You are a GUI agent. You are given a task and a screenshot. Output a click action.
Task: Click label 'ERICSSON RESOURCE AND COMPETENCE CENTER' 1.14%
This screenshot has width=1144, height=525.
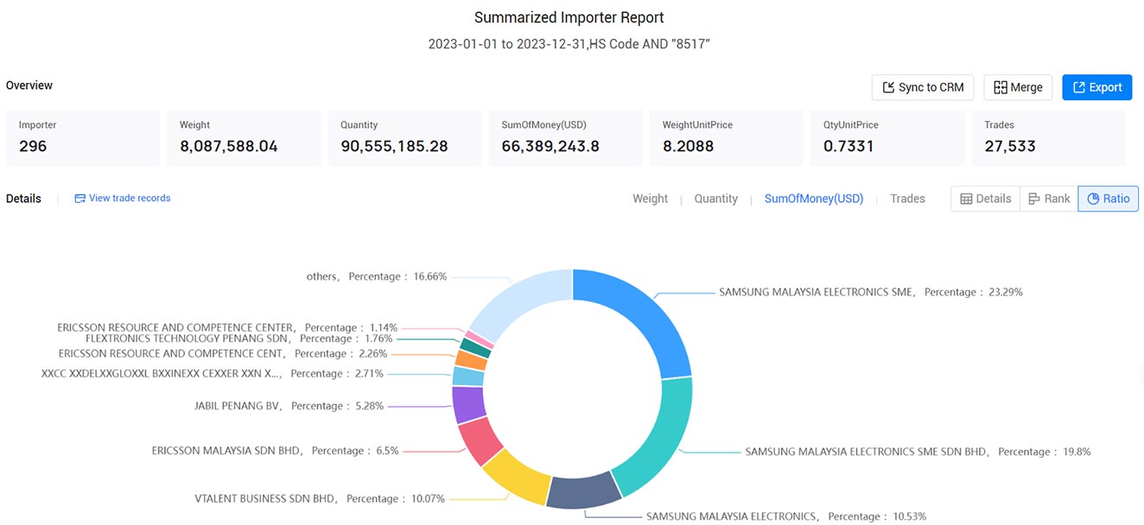pos(176,327)
